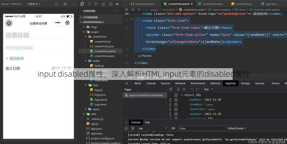Open the layout panel icon beside extensions
Viewport: 287px width, 144px height.
(x=110, y=4)
